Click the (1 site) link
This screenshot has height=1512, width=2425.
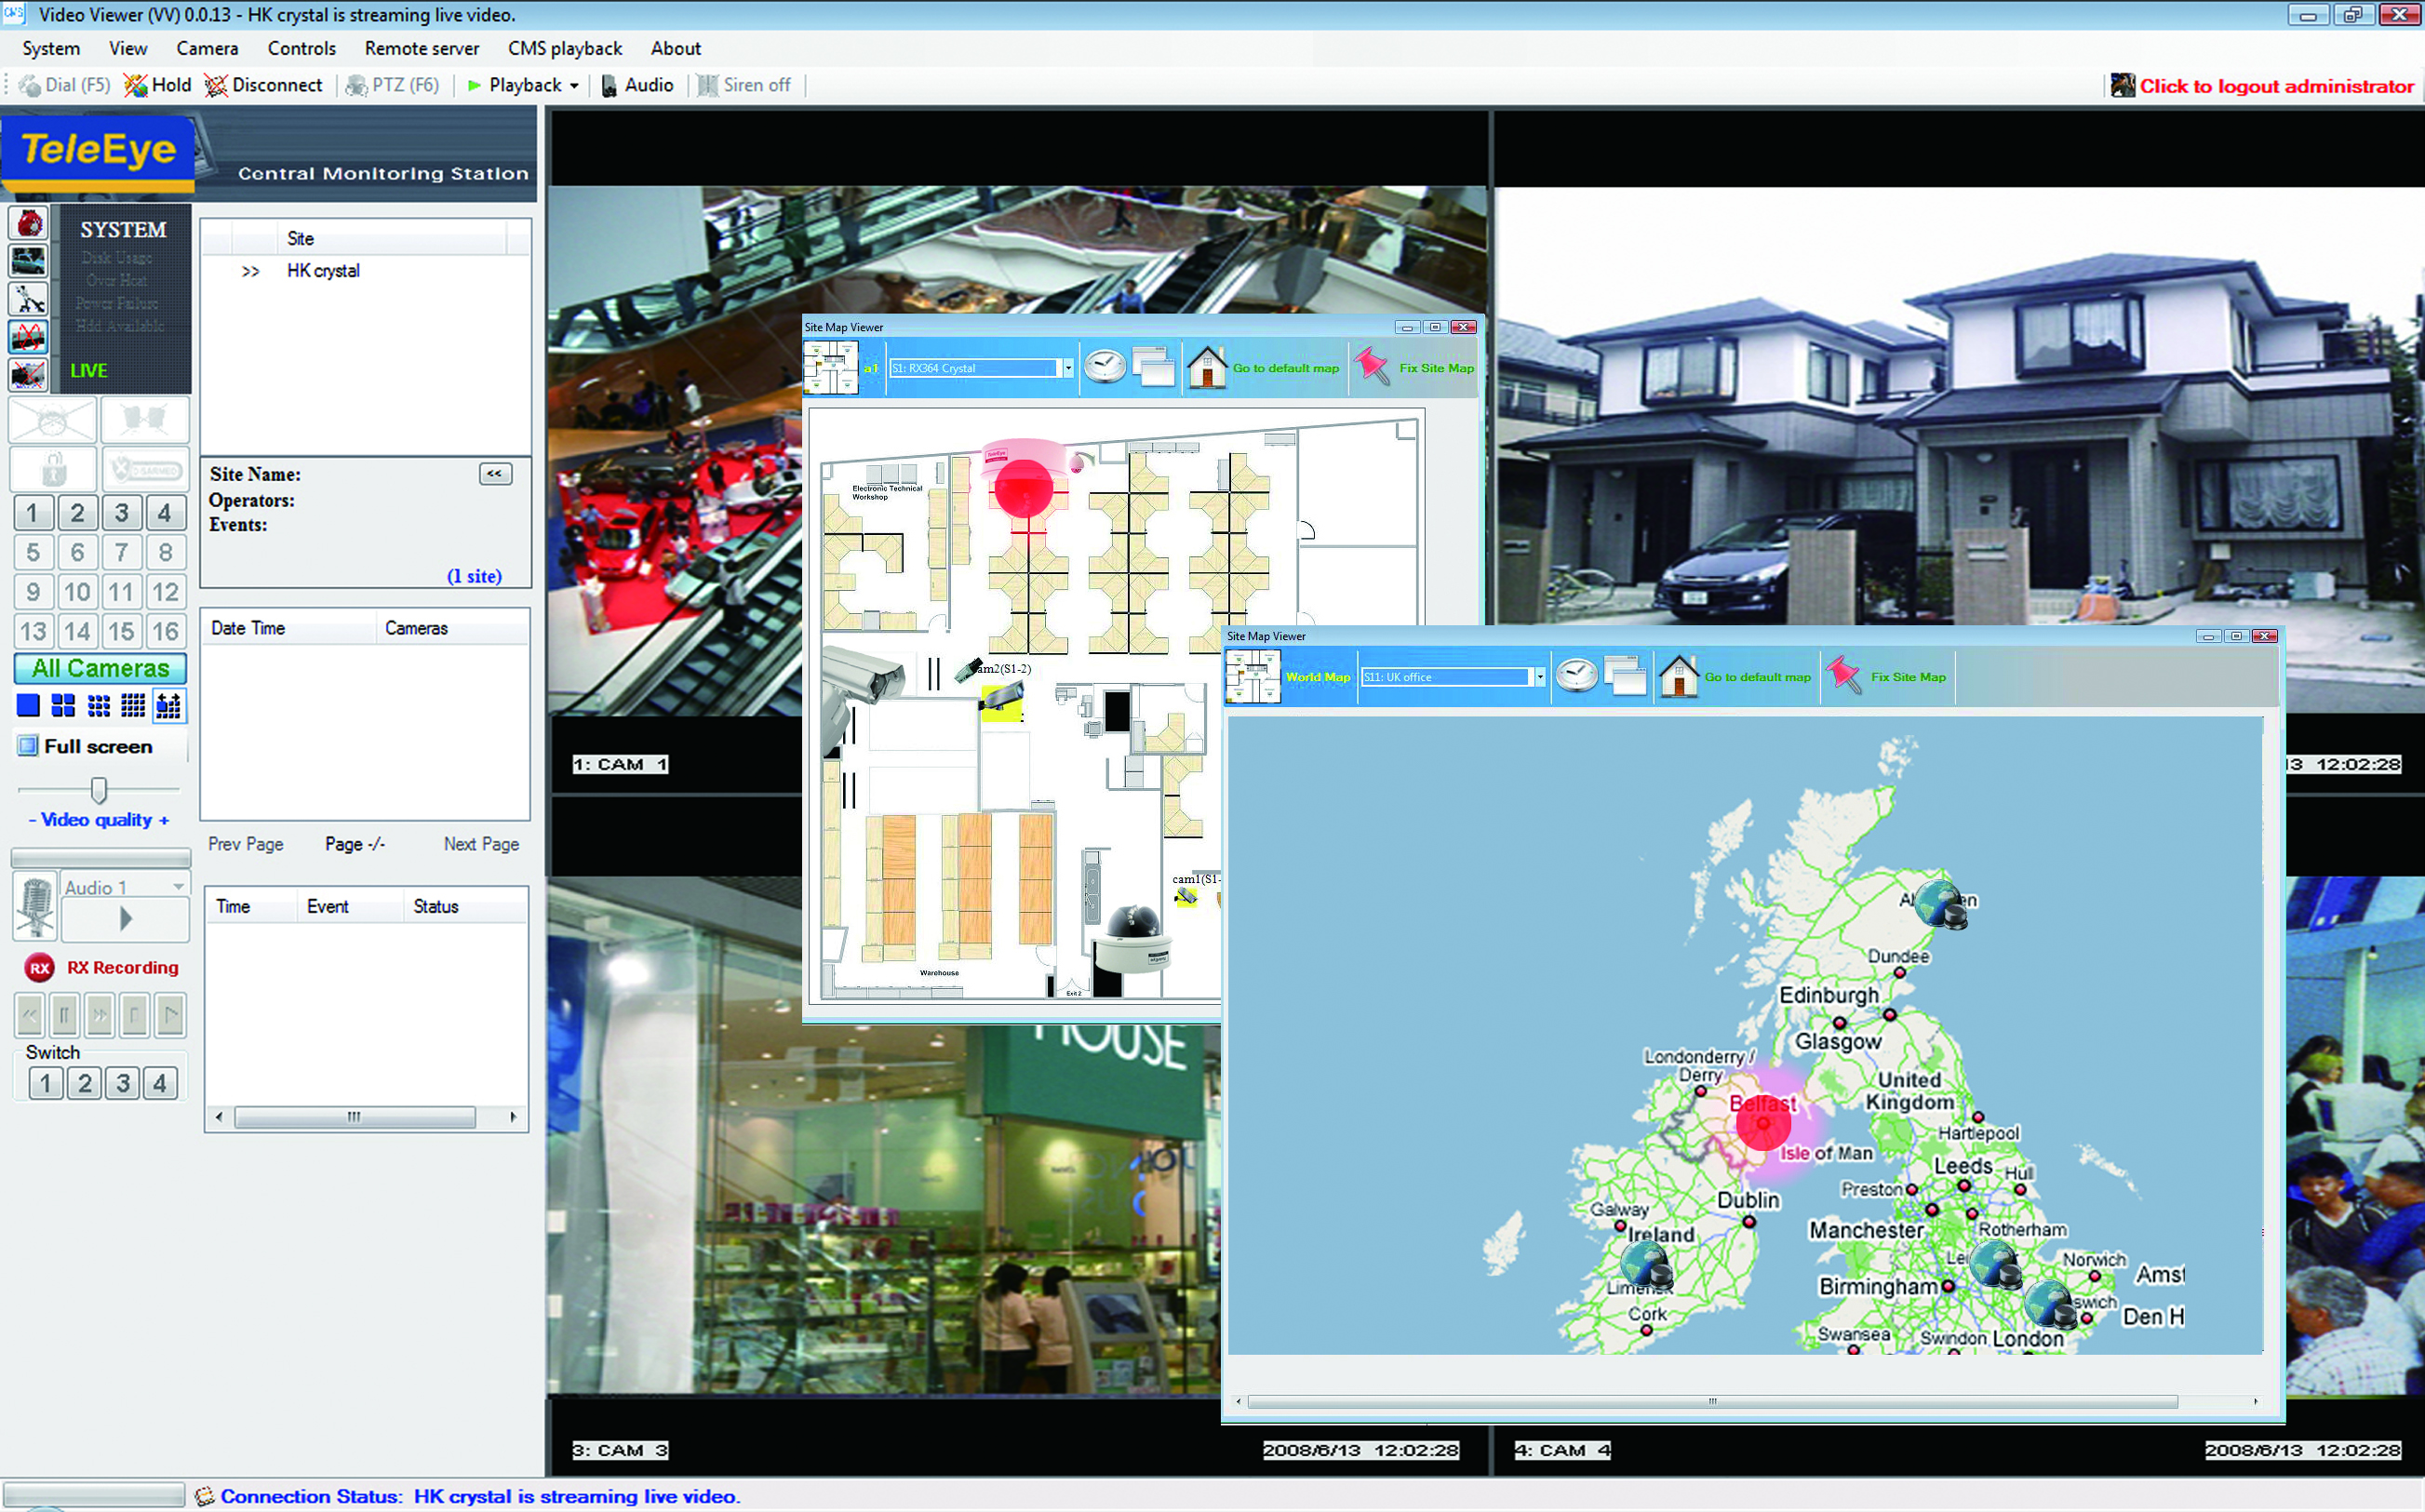tap(474, 576)
